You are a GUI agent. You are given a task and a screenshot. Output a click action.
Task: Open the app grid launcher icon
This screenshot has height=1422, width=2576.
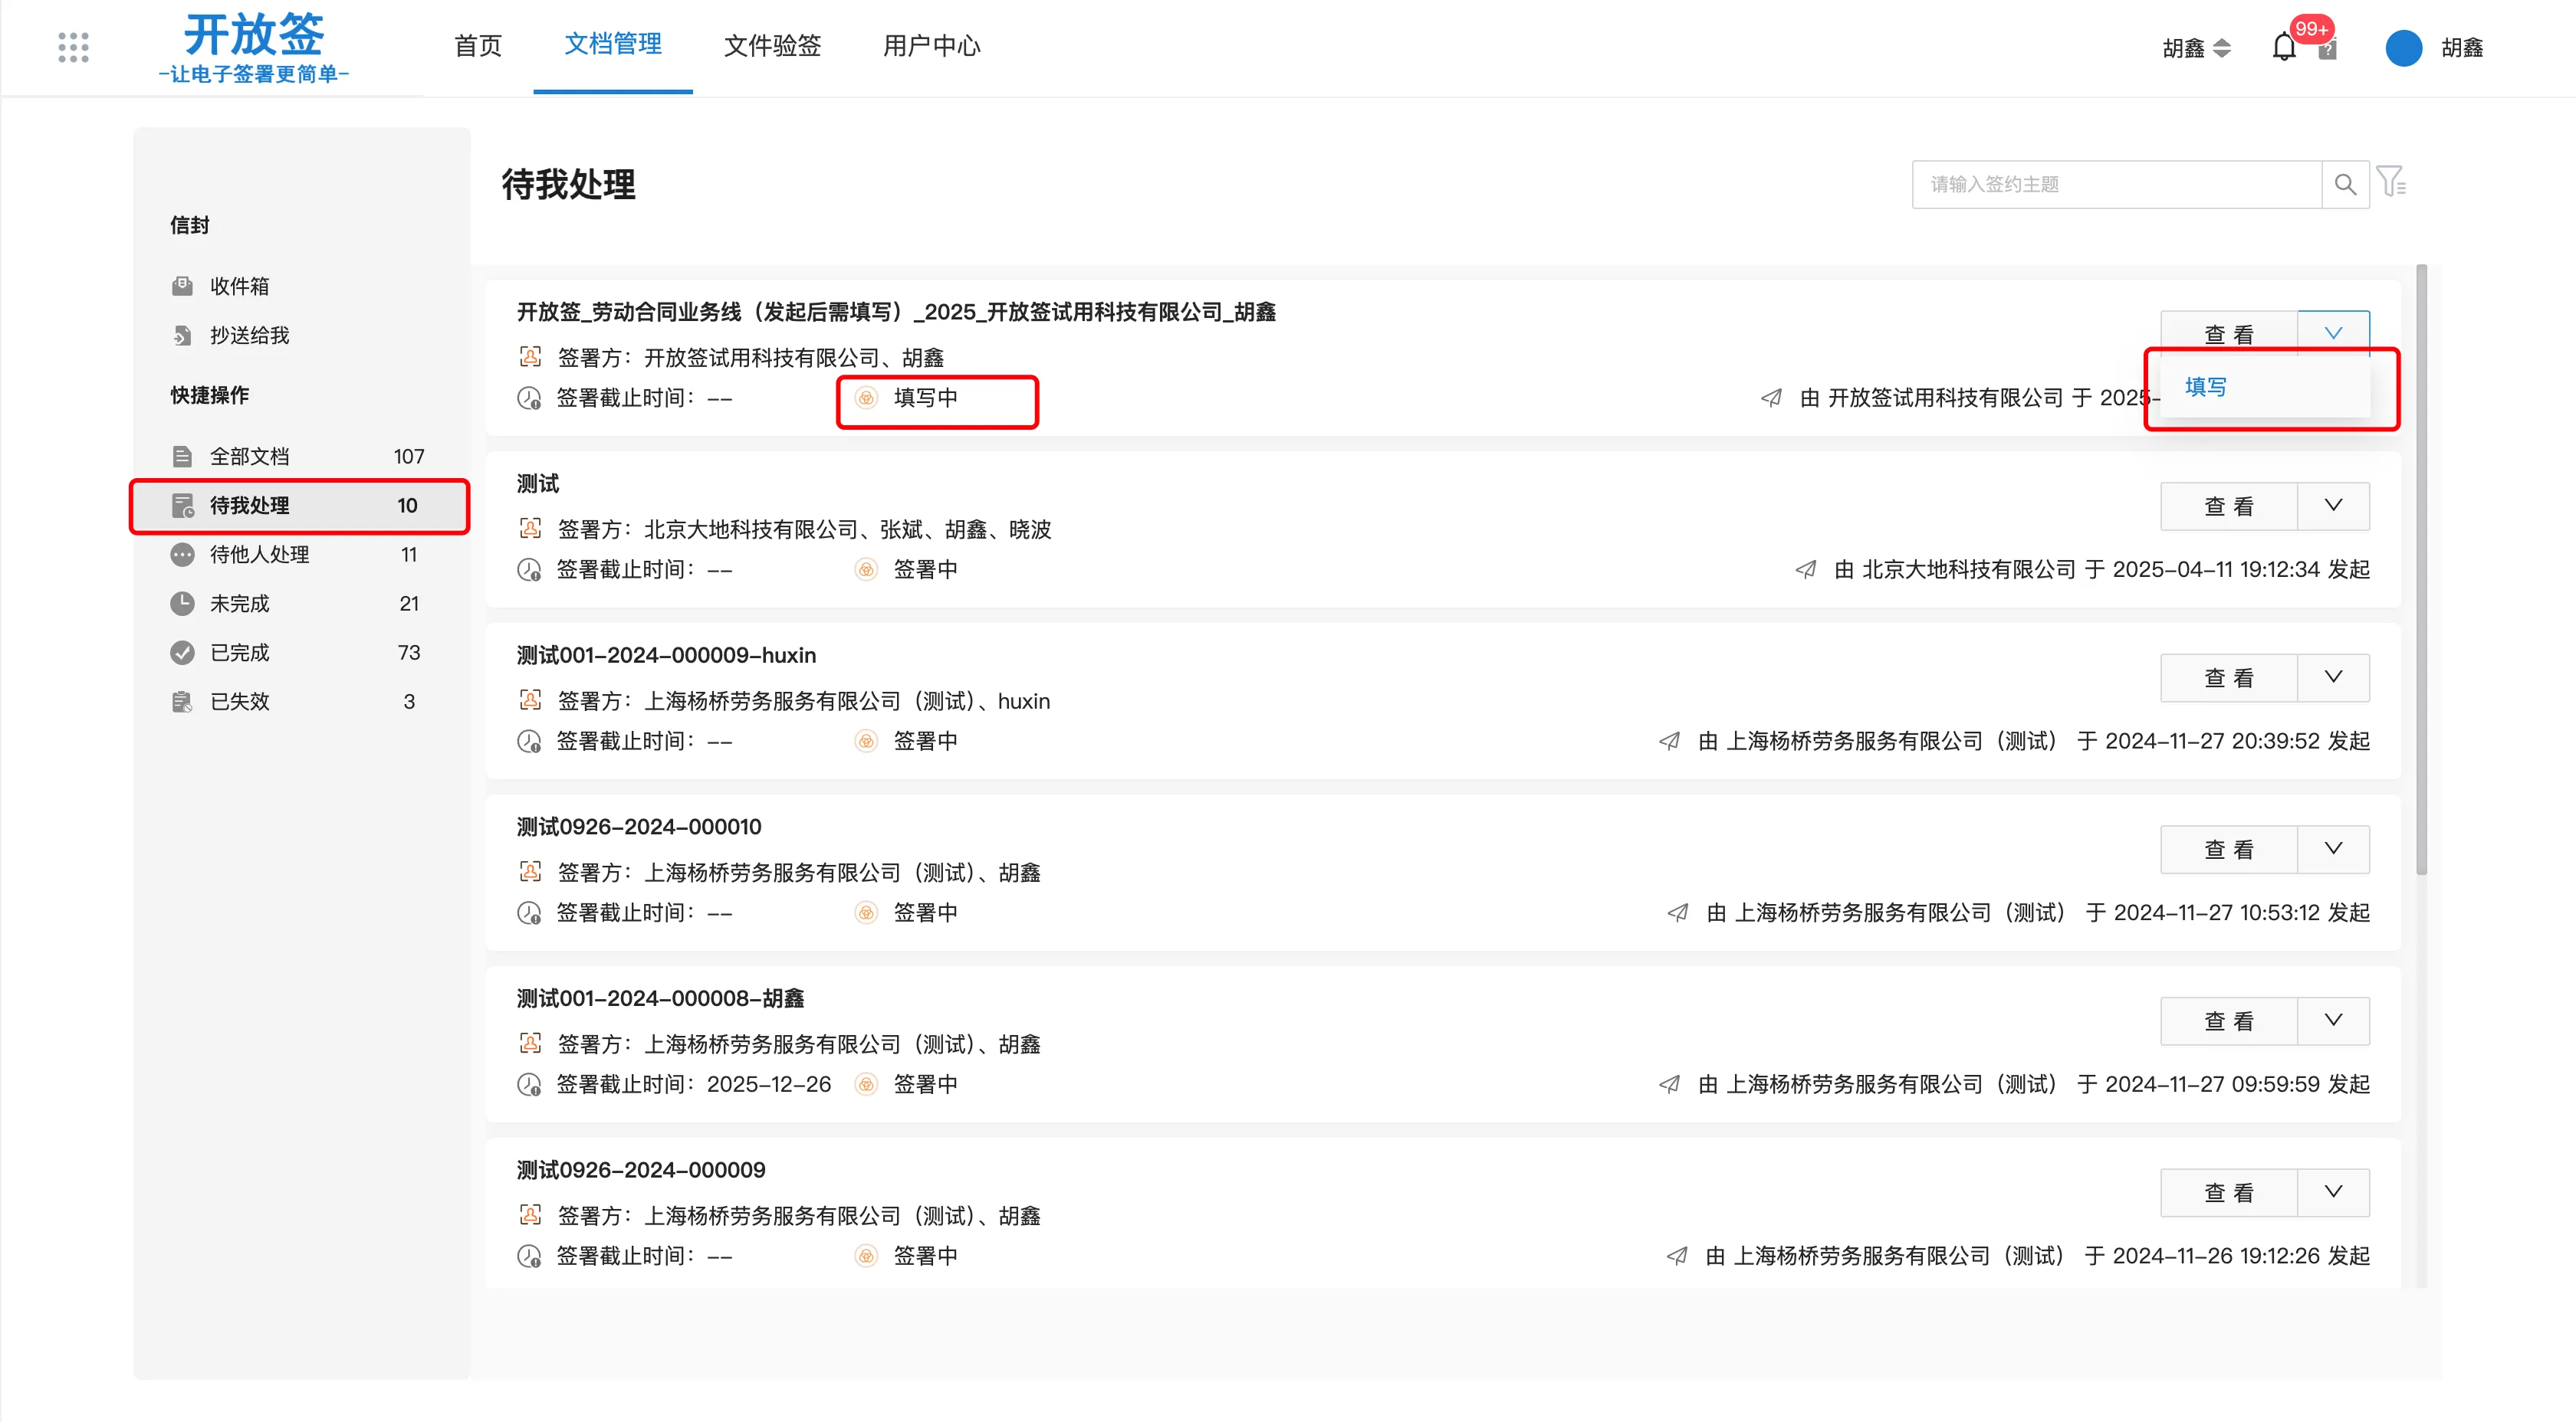click(73, 47)
